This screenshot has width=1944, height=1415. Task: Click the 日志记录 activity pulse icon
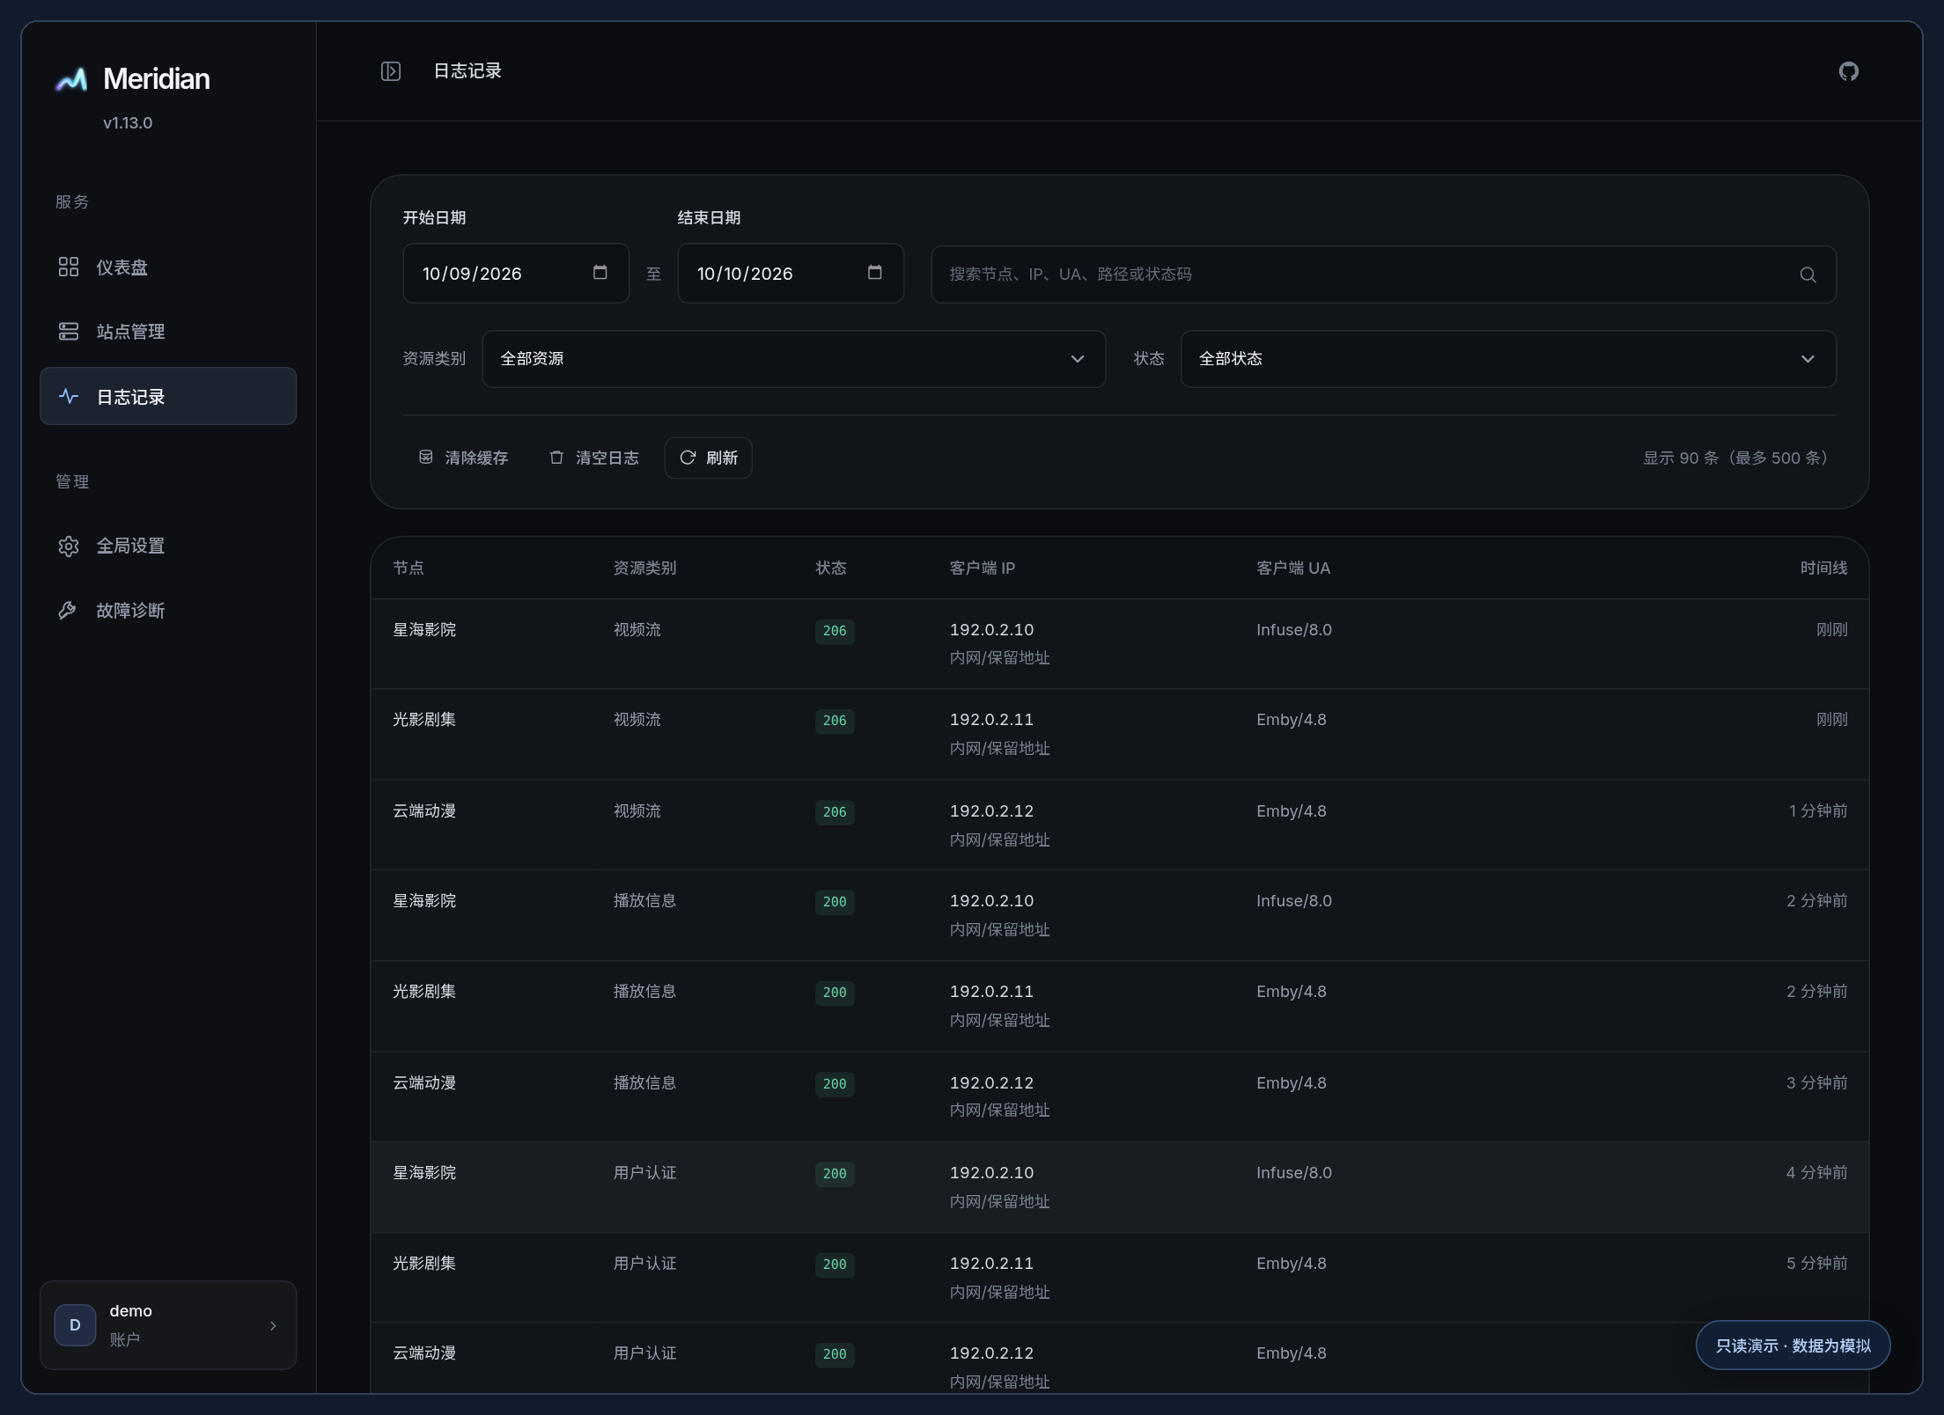pyautogui.click(x=69, y=396)
